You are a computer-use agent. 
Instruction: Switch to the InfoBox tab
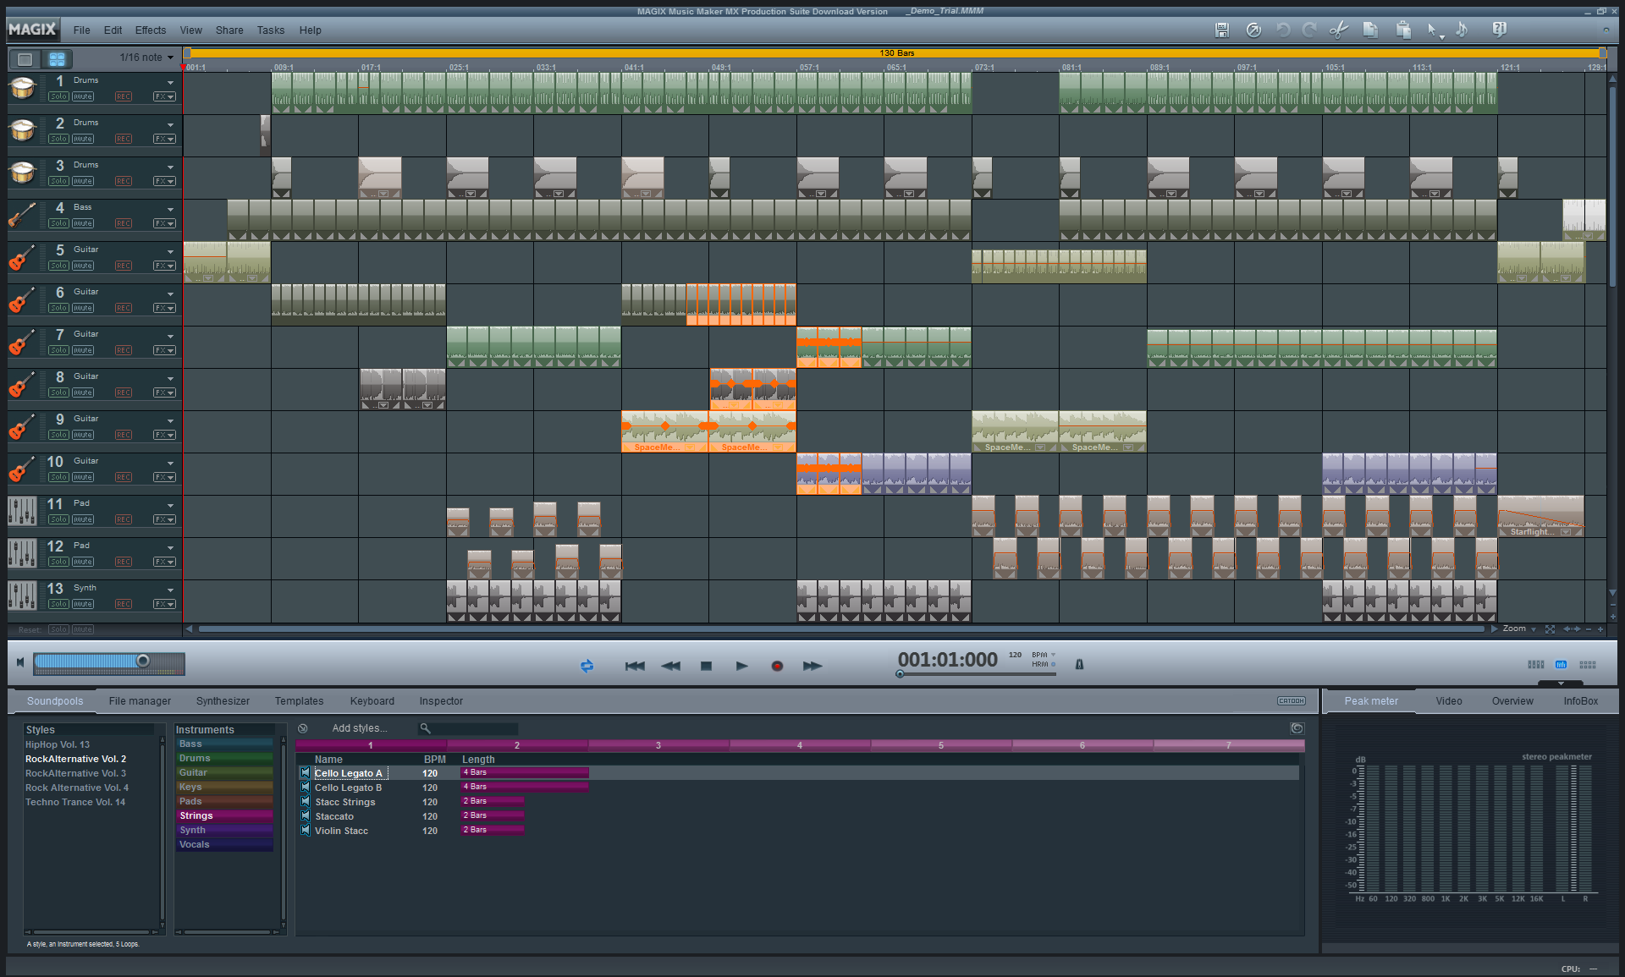point(1580,701)
